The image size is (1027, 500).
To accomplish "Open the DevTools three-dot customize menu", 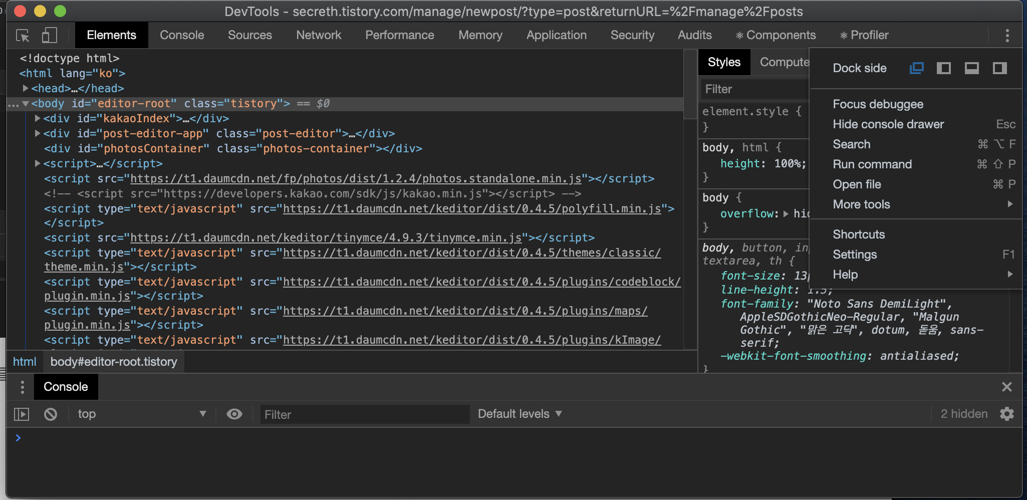I will [x=1007, y=35].
